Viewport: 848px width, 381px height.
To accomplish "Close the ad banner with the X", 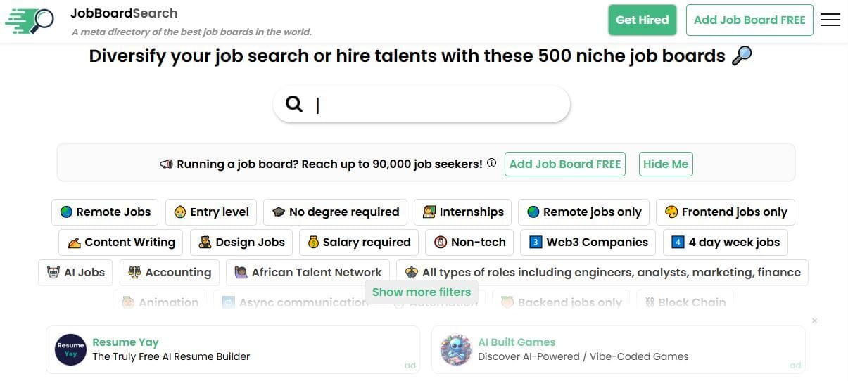I will pos(814,321).
